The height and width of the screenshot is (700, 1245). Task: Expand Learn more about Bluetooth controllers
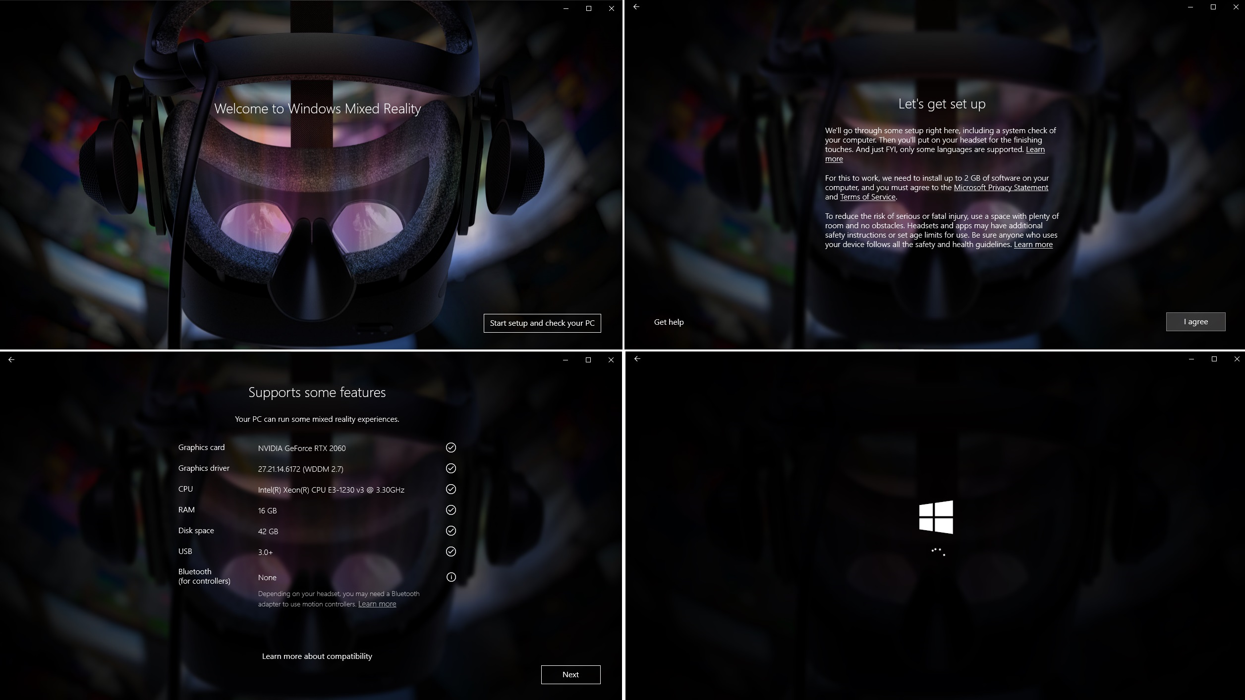coord(376,603)
